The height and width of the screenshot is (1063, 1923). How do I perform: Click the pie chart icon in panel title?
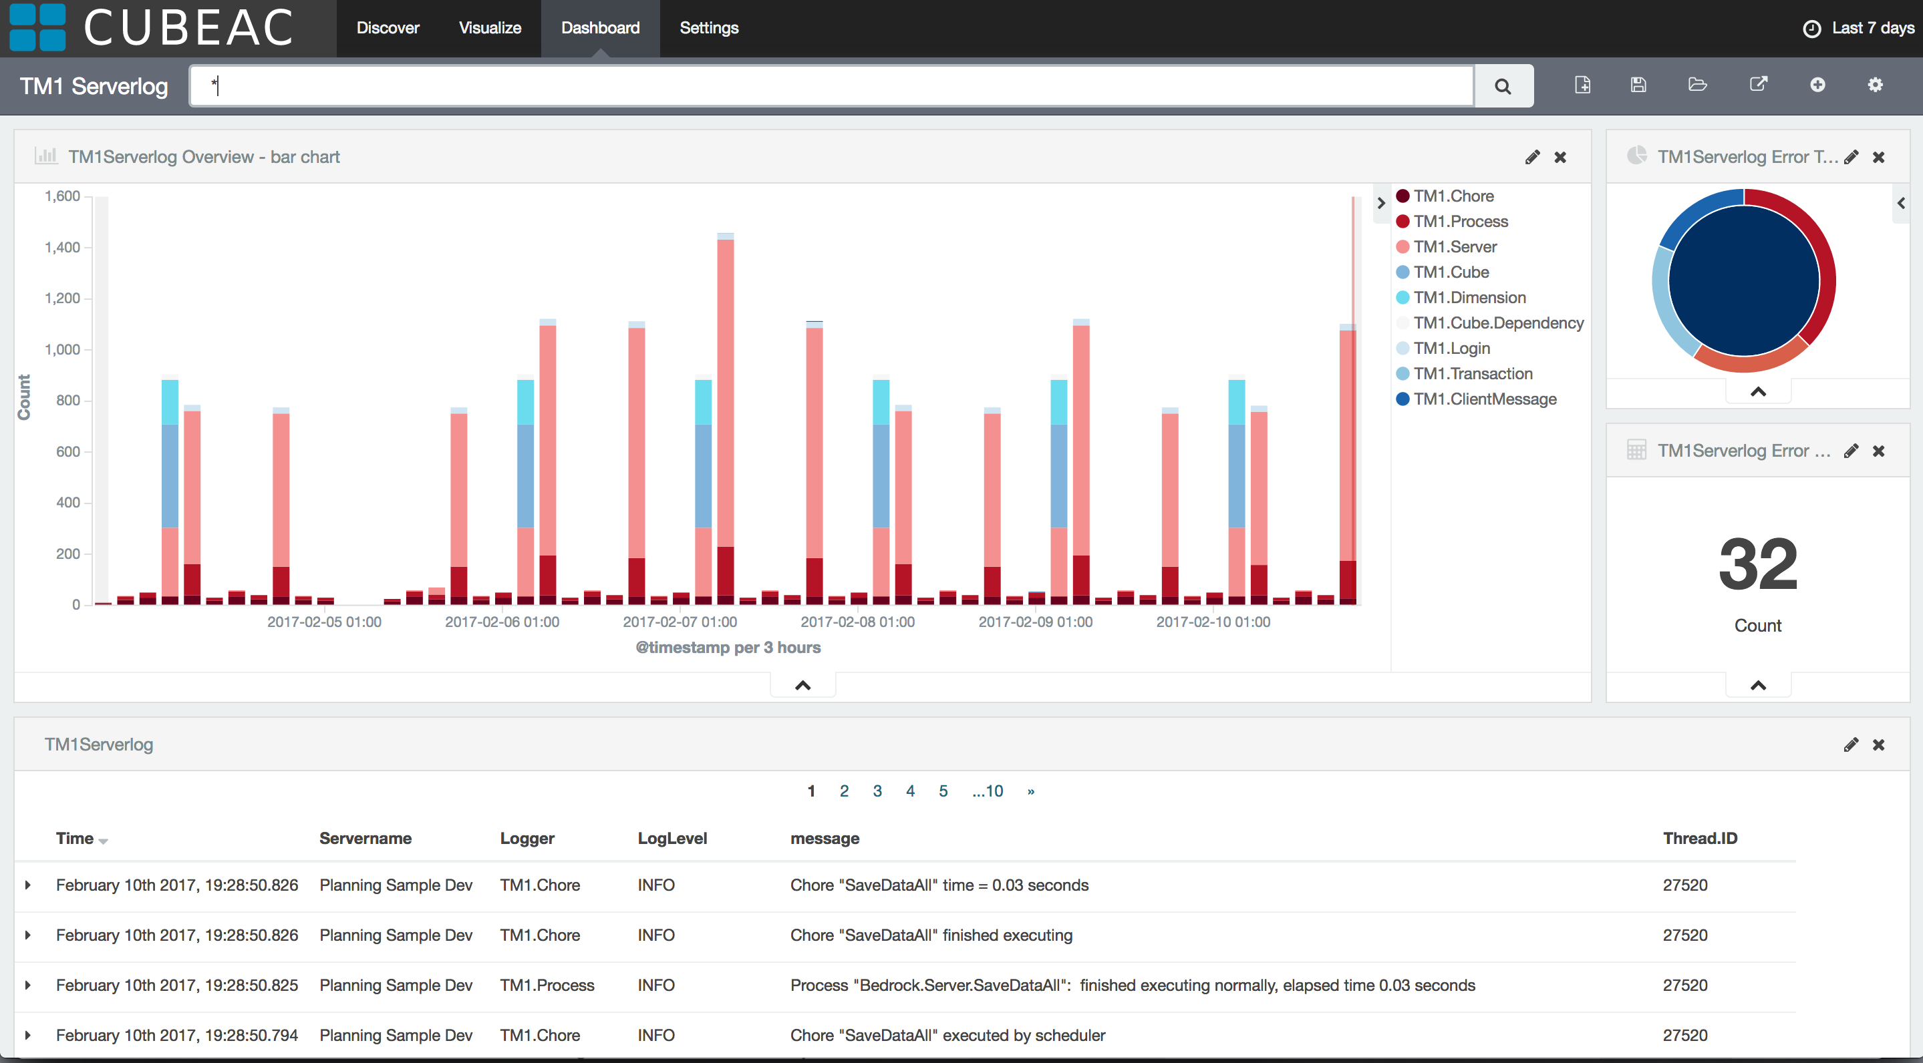point(1636,155)
